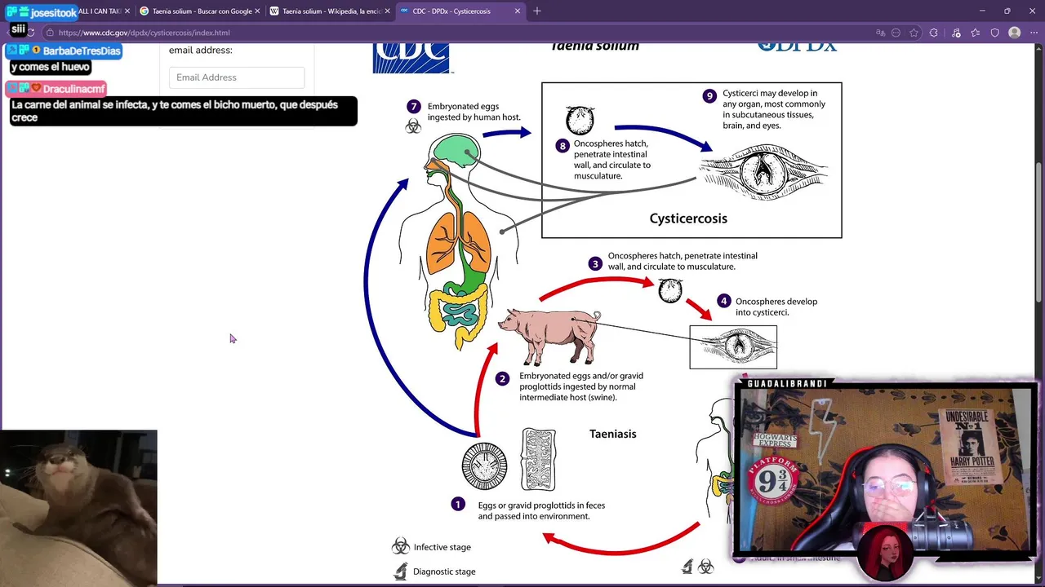The height and width of the screenshot is (587, 1045).
Task: Open browser essentials shield icon
Action: pyautogui.click(x=994, y=33)
